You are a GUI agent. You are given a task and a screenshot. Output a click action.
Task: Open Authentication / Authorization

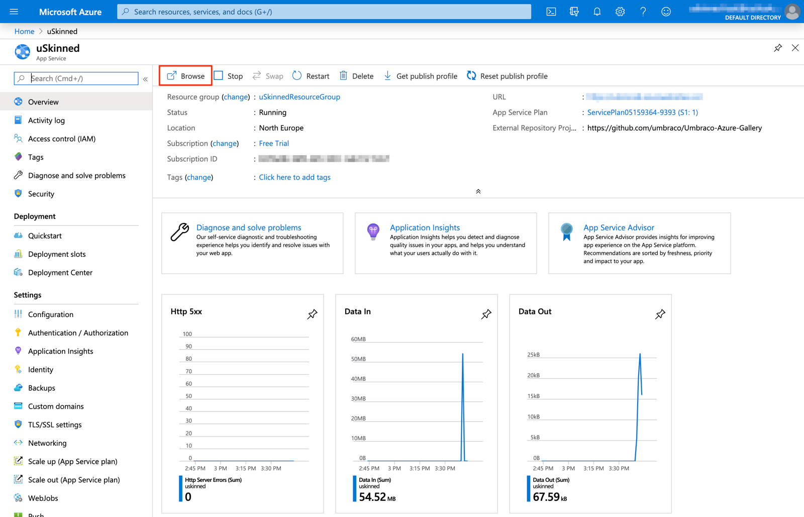click(x=76, y=333)
